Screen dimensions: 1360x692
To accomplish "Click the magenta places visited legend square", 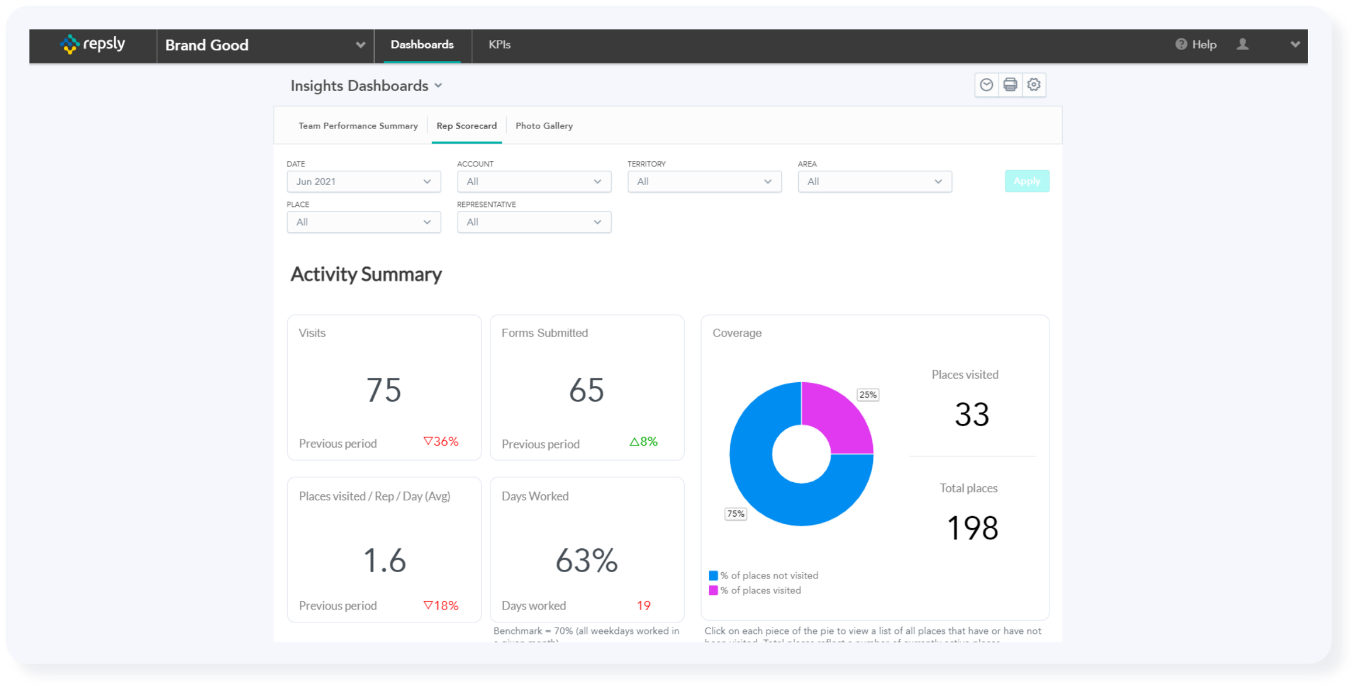I will [x=713, y=590].
